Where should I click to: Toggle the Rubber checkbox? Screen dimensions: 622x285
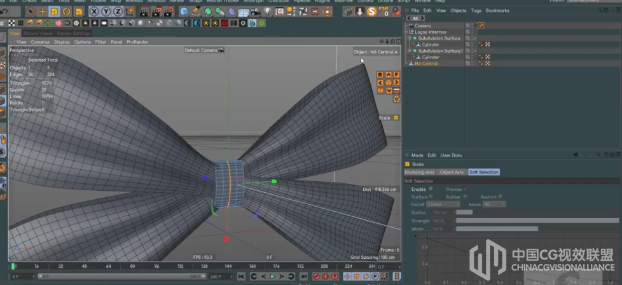pyautogui.click(x=465, y=197)
